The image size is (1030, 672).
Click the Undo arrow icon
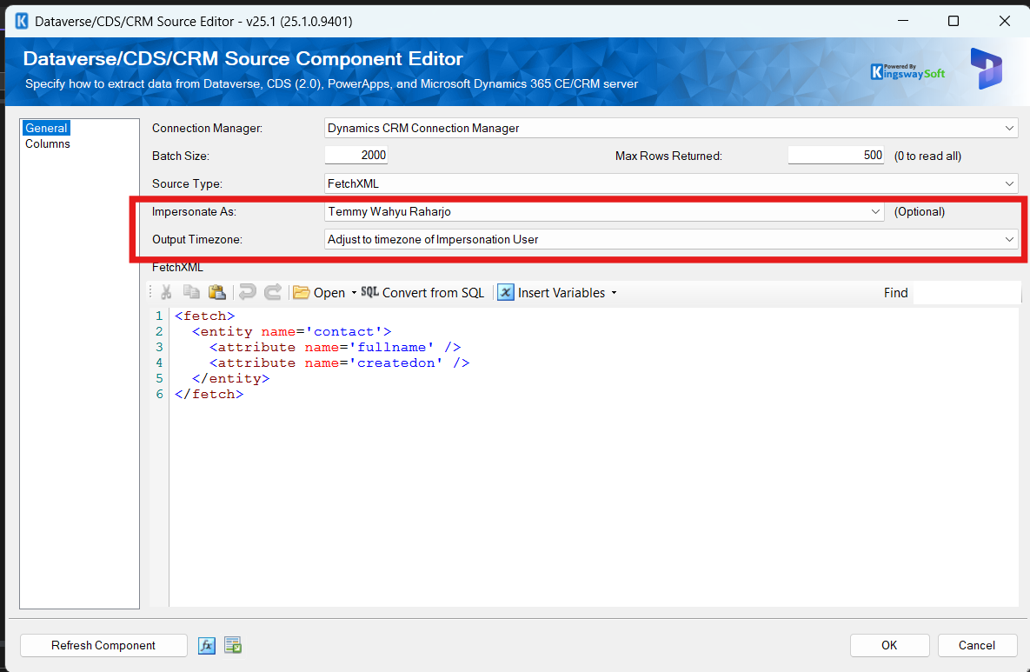coord(248,292)
